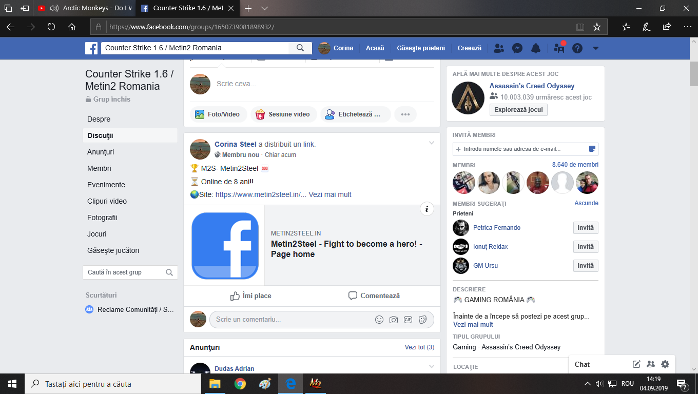Open Friend Requests icon in header
The height and width of the screenshot is (394, 698).
tap(498, 48)
